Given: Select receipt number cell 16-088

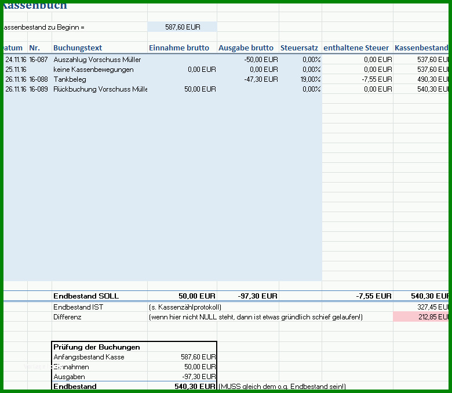Looking at the screenshot, I should [x=39, y=79].
